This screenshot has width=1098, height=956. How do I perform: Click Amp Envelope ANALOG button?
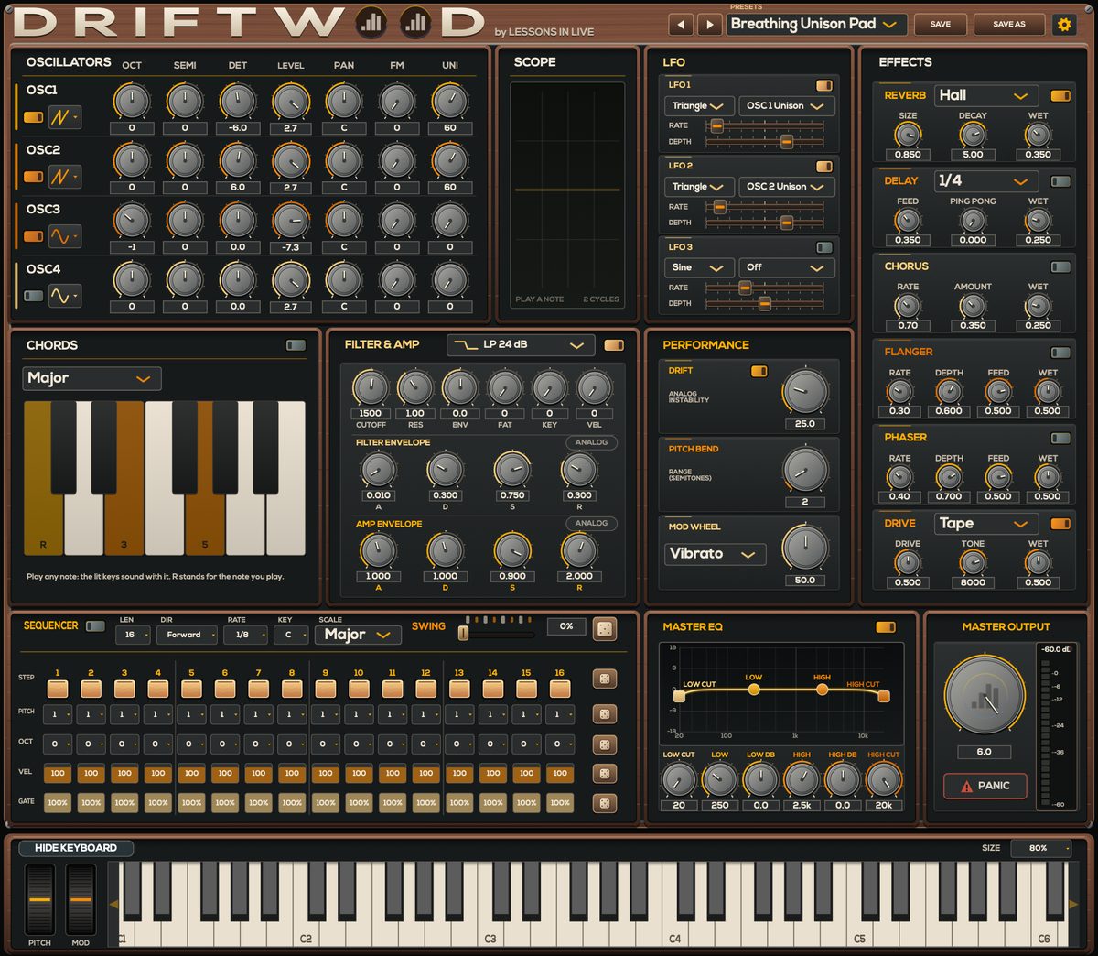coord(591,524)
